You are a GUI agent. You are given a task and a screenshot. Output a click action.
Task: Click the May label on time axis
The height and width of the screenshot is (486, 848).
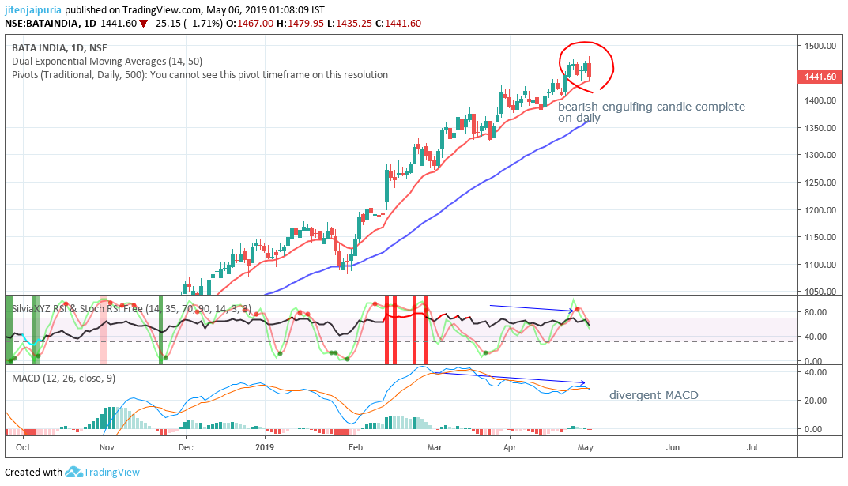586,447
